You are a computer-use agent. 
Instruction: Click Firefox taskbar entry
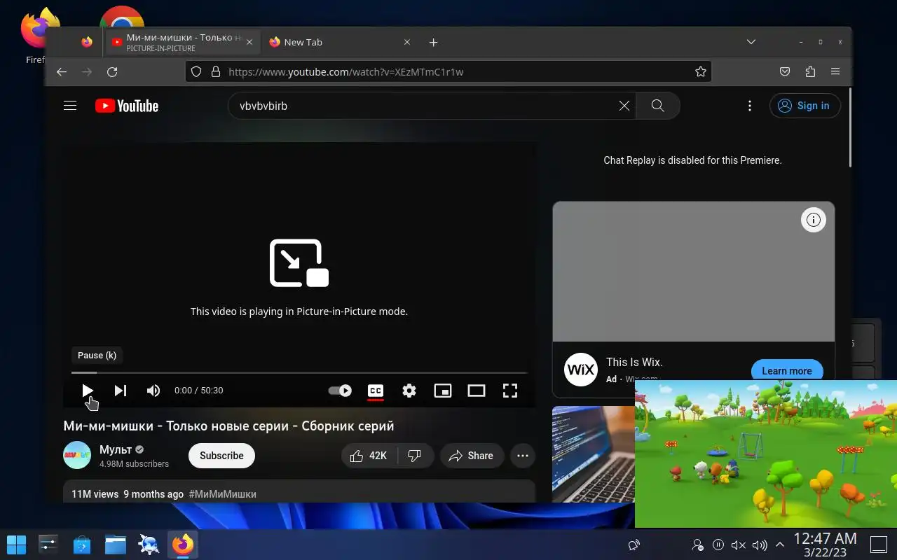183,544
